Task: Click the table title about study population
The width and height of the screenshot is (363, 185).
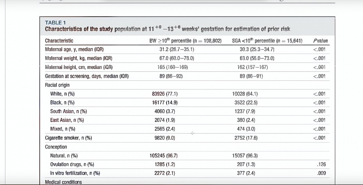Action: [x=167, y=29]
